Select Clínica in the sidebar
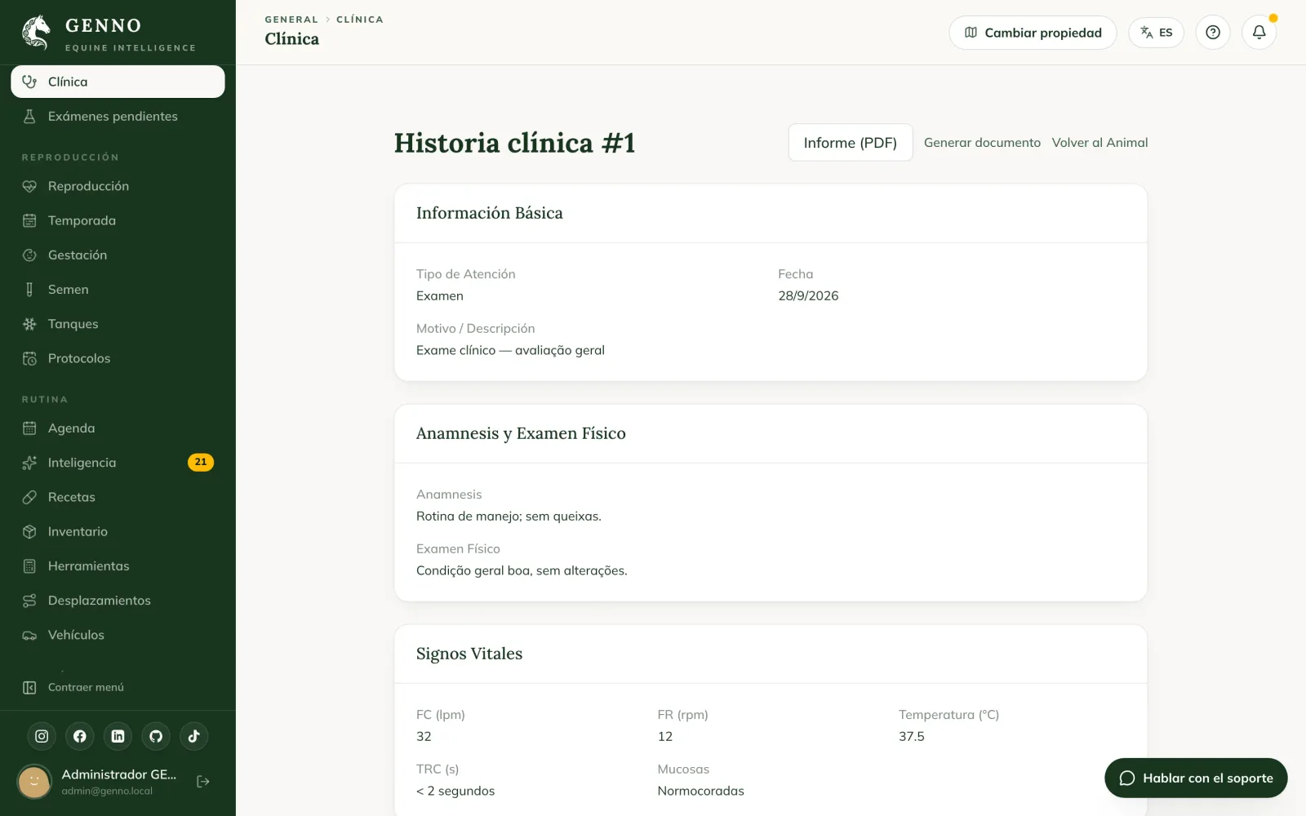Image resolution: width=1306 pixels, height=816 pixels. [118, 82]
